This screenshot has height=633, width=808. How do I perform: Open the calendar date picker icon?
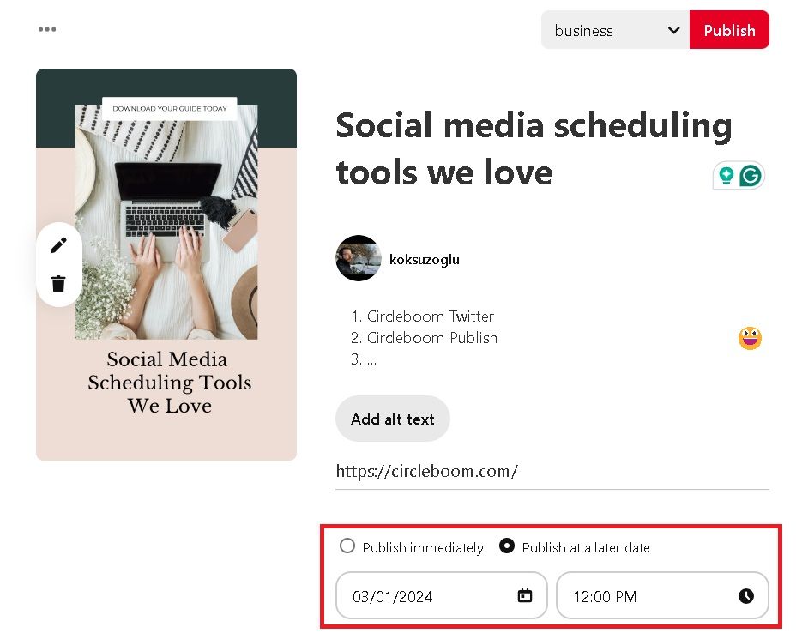point(524,596)
